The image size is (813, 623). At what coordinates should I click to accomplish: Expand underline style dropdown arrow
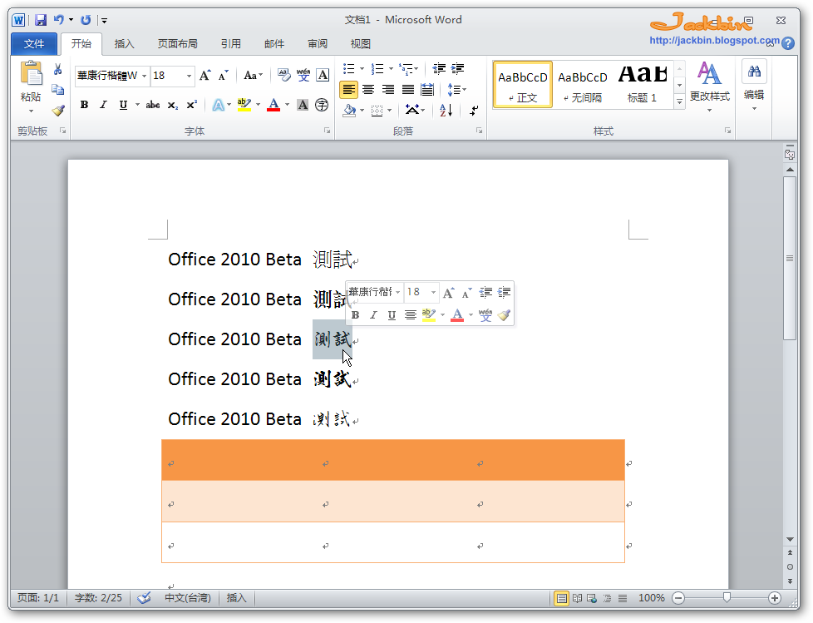coord(137,105)
